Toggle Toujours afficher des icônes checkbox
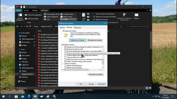The image size is (177, 99). coord(65,55)
